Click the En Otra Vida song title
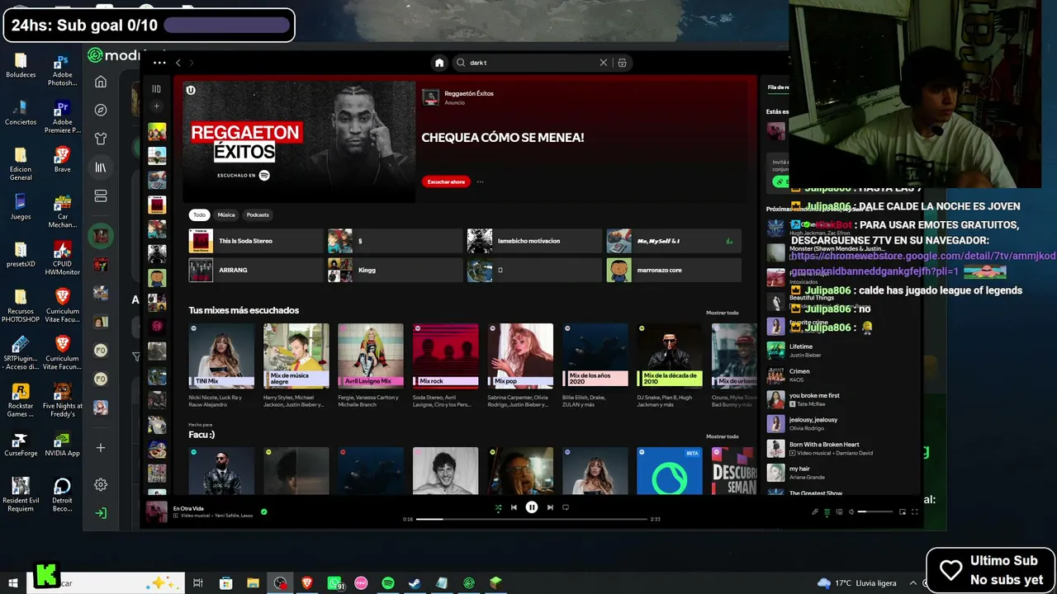 click(x=188, y=508)
